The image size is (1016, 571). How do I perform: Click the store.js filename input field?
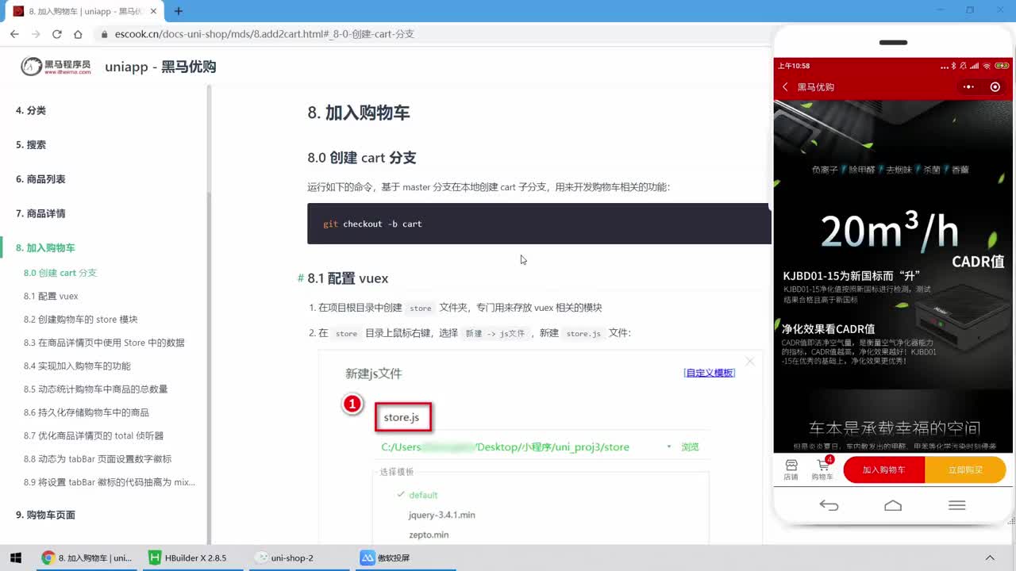(x=402, y=417)
